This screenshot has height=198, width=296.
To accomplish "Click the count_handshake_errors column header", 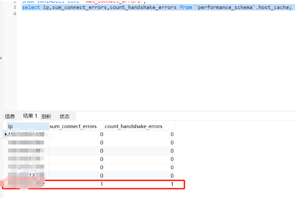I will pos(139,126).
